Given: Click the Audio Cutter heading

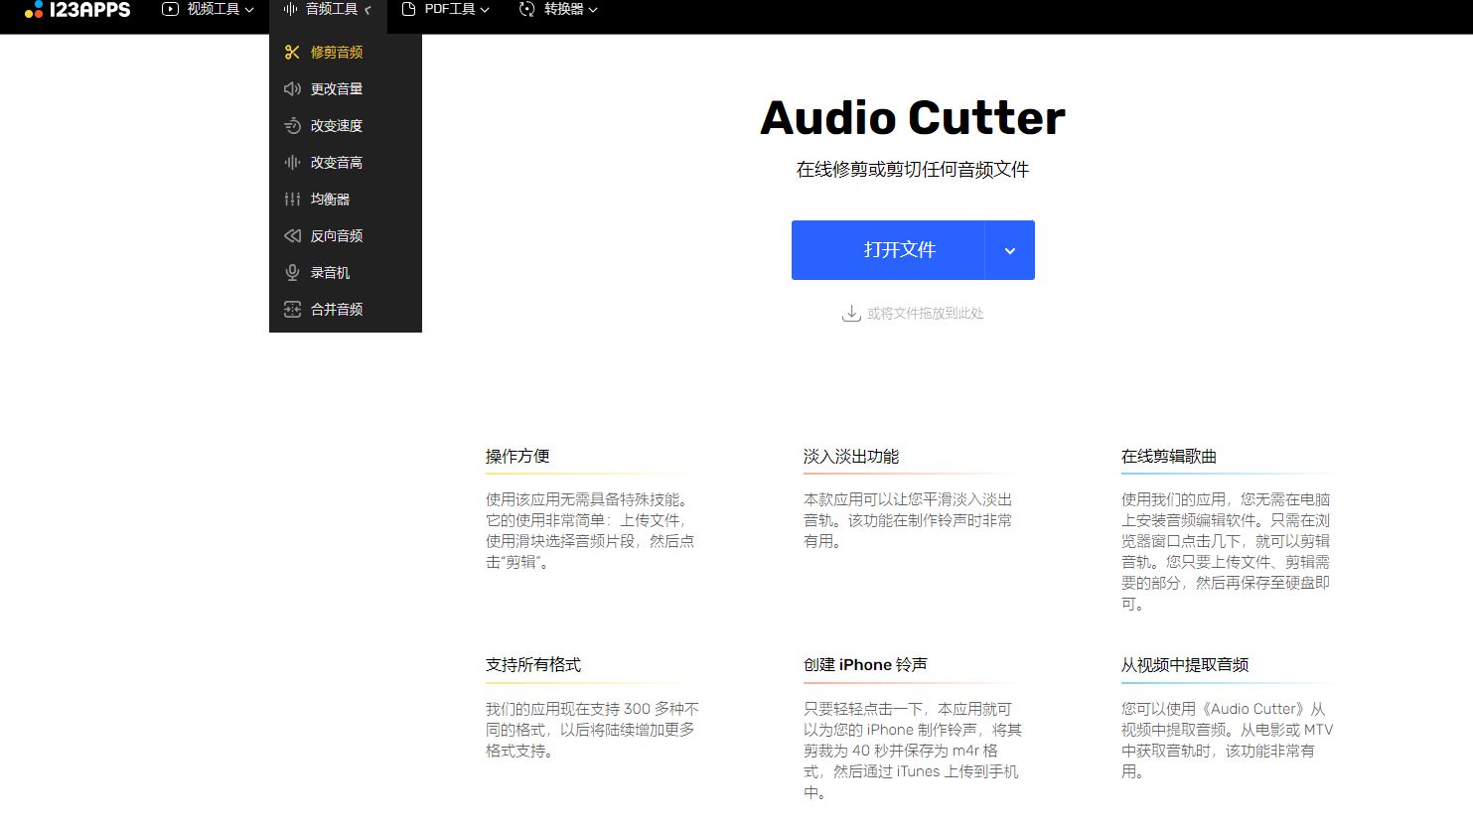Looking at the screenshot, I should tap(913, 118).
